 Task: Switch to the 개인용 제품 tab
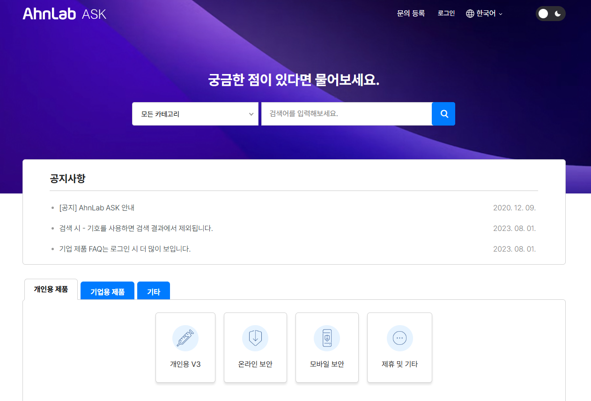(51, 290)
